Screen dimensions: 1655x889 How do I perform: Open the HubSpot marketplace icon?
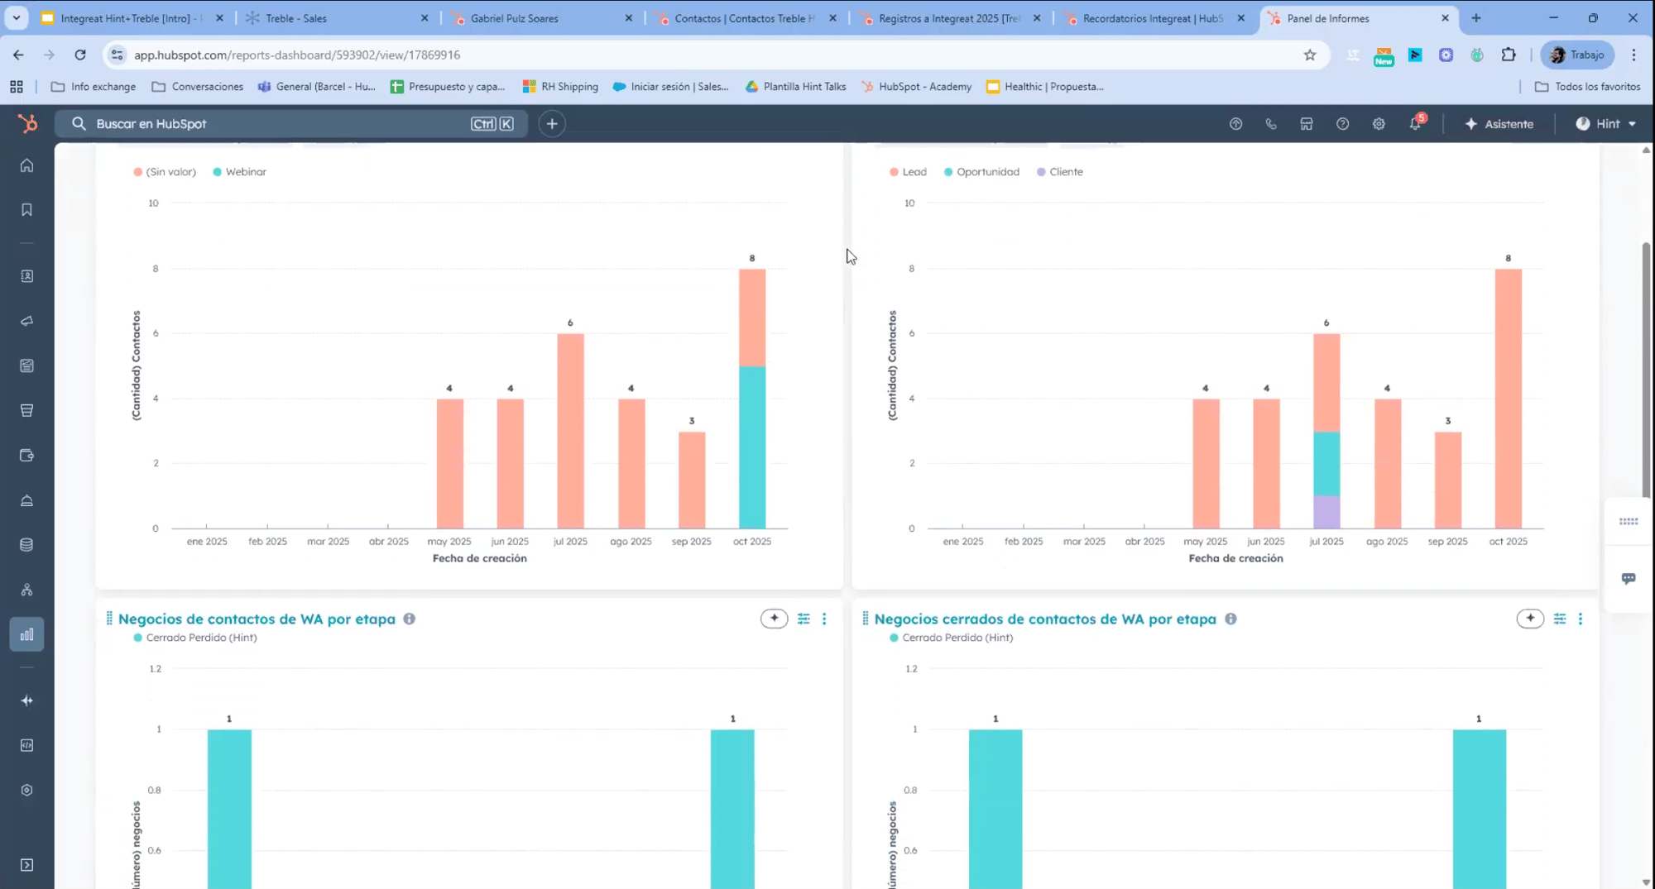1307,124
